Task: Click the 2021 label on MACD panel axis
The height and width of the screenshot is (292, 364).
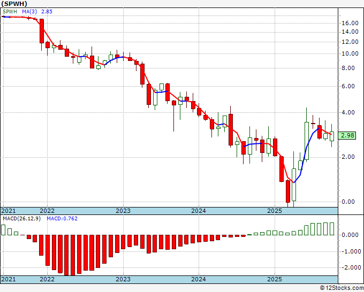Action: (9, 279)
